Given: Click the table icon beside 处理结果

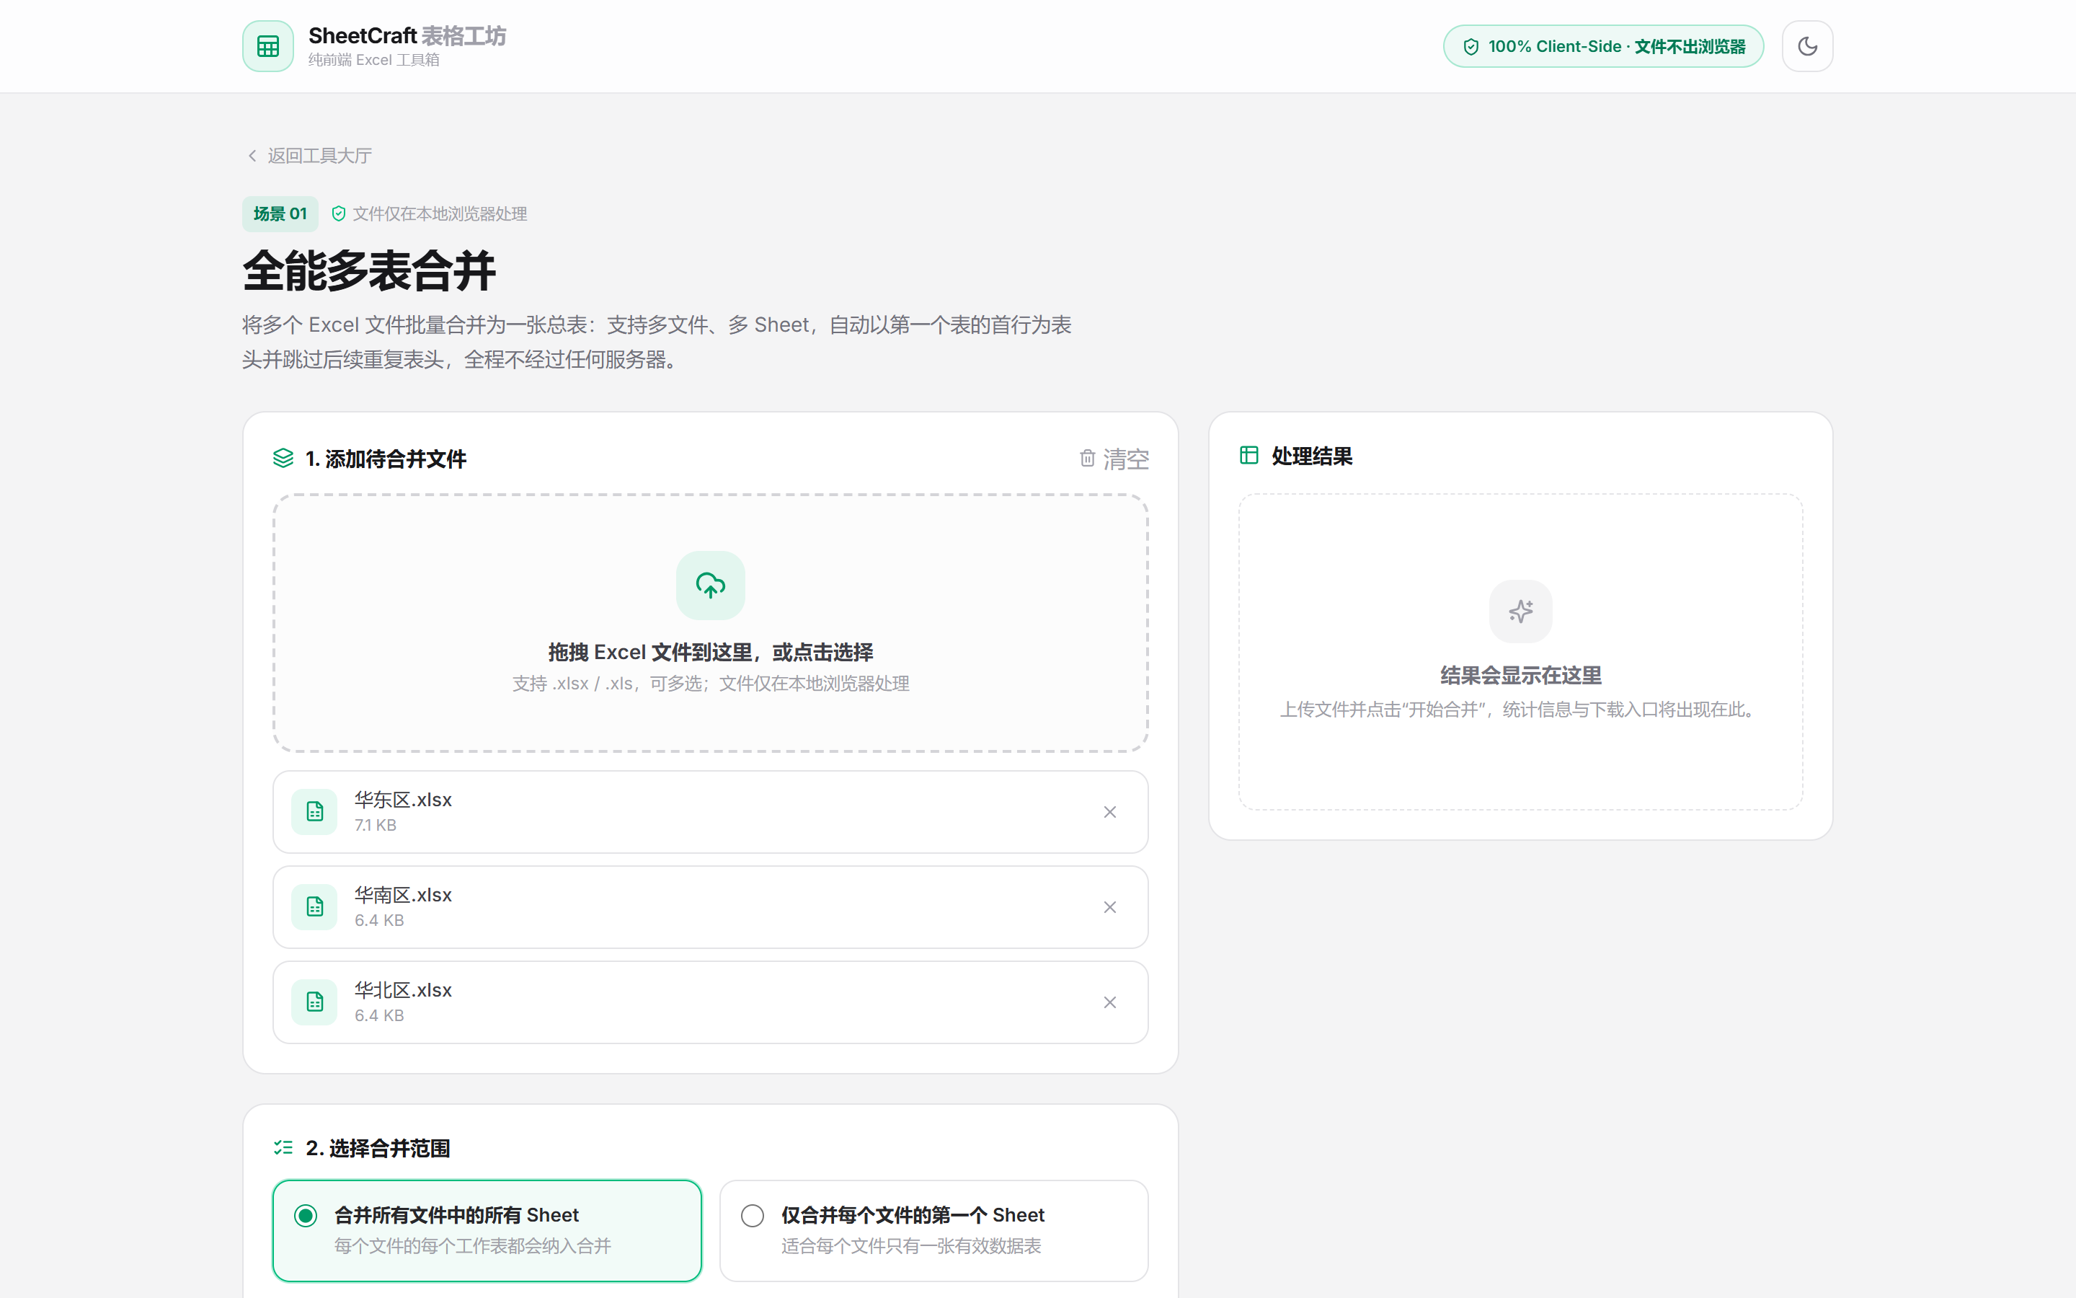Looking at the screenshot, I should pos(1249,455).
